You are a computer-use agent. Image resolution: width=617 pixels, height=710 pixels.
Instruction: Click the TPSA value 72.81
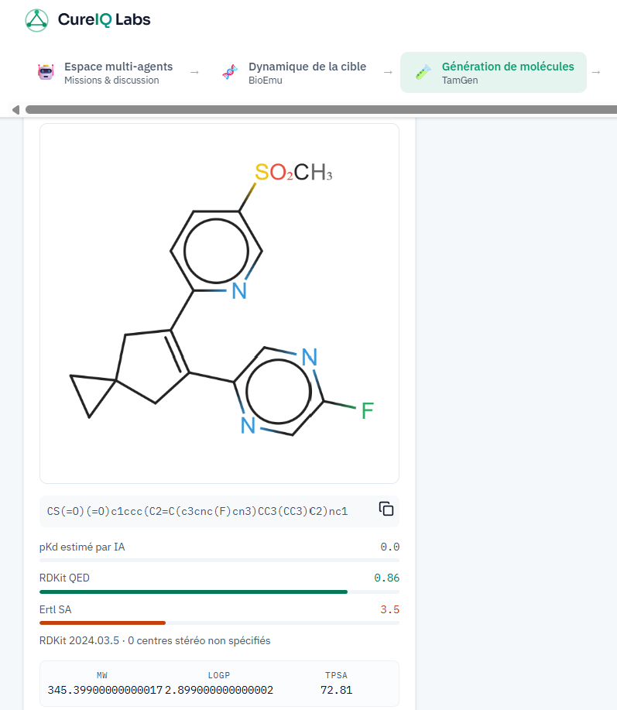(x=336, y=690)
